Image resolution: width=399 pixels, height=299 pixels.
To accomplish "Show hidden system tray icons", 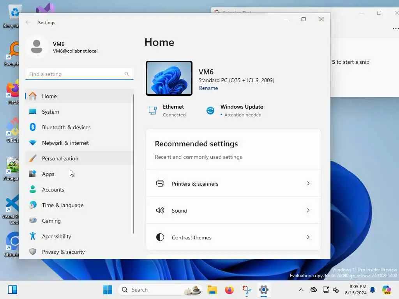I will (301, 290).
